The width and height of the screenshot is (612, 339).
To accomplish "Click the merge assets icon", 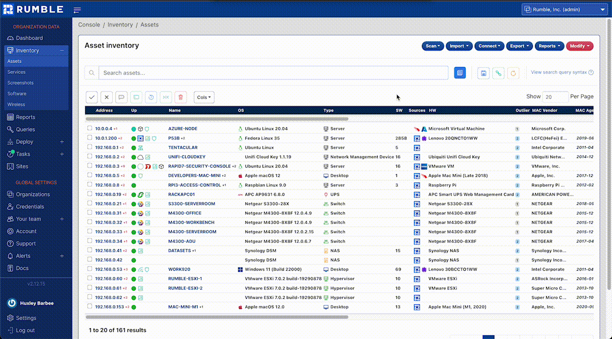I will pyautogui.click(x=165, y=97).
